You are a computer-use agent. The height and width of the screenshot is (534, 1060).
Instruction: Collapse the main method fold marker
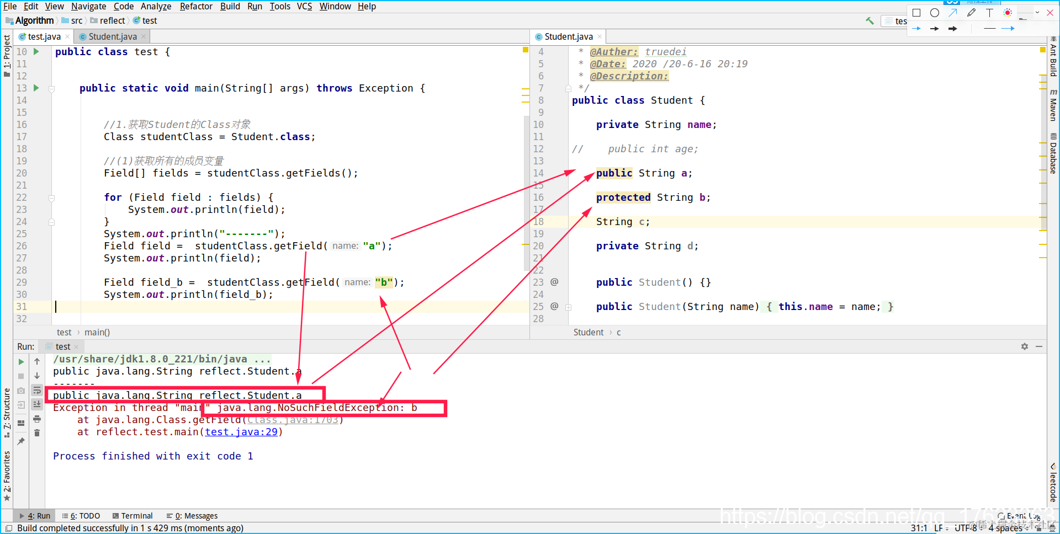coord(51,88)
